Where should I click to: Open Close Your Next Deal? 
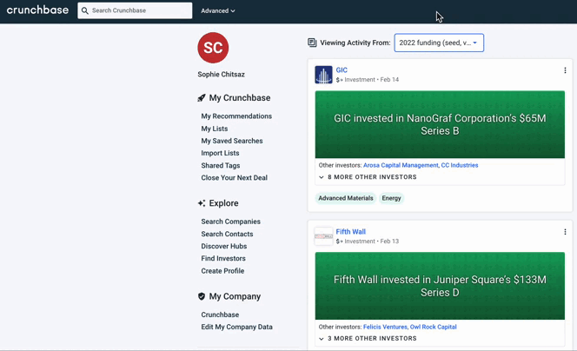(x=234, y=178)
